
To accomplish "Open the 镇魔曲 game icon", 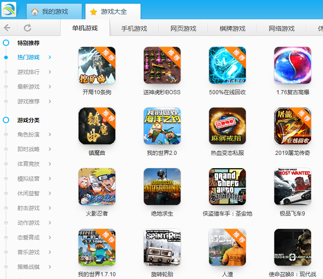I will [x=97, y=125].
